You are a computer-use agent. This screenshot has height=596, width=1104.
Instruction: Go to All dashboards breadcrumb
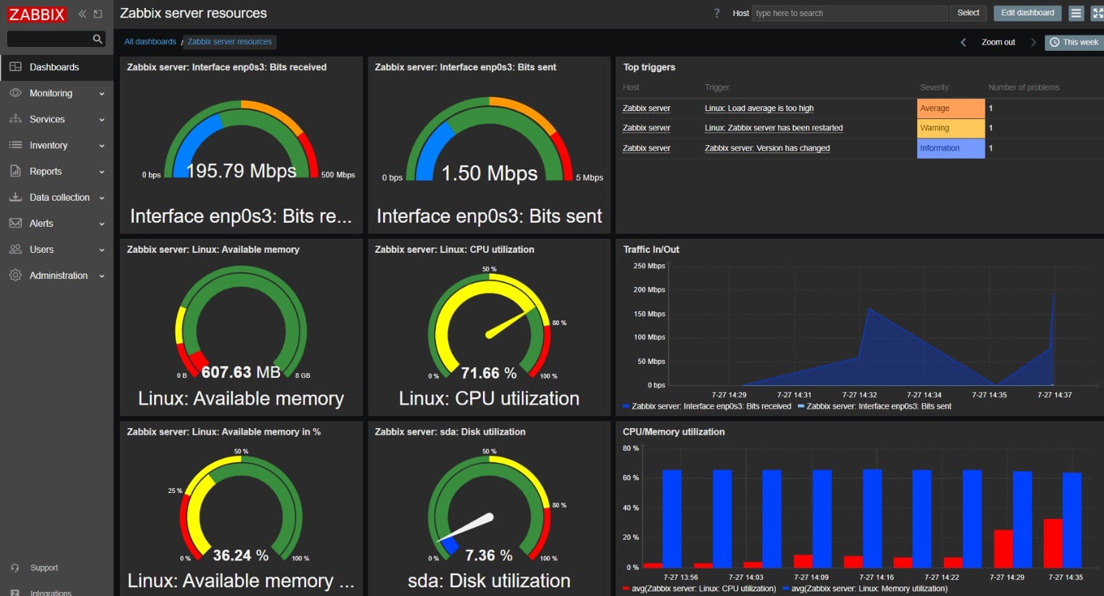click(x=150, y=41)
